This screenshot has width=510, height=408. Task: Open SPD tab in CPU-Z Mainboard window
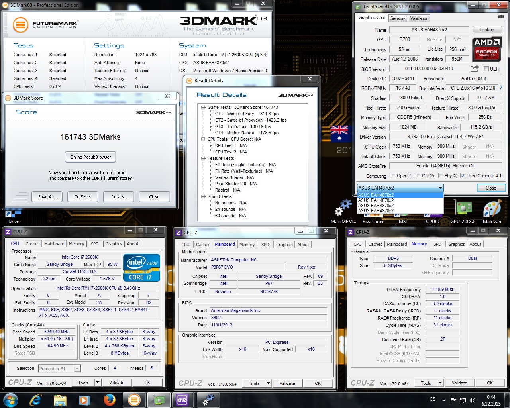265,245
